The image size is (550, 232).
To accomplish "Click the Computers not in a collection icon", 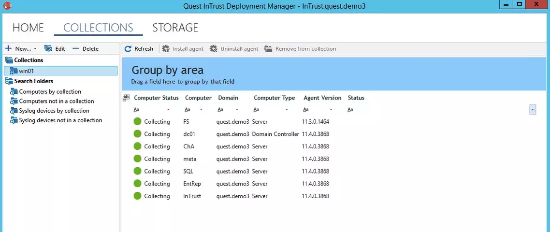I will [14, 101].
